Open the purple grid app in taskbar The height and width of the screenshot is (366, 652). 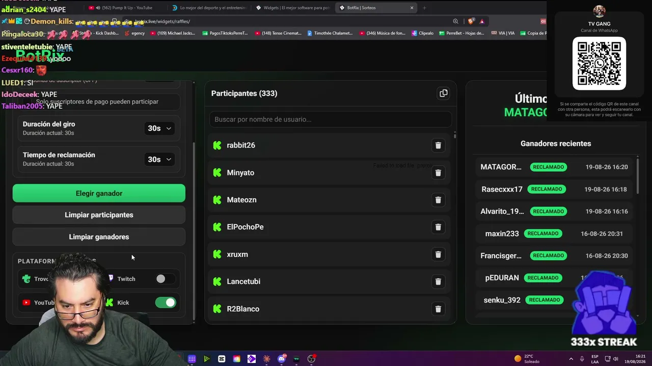point(192,359)
